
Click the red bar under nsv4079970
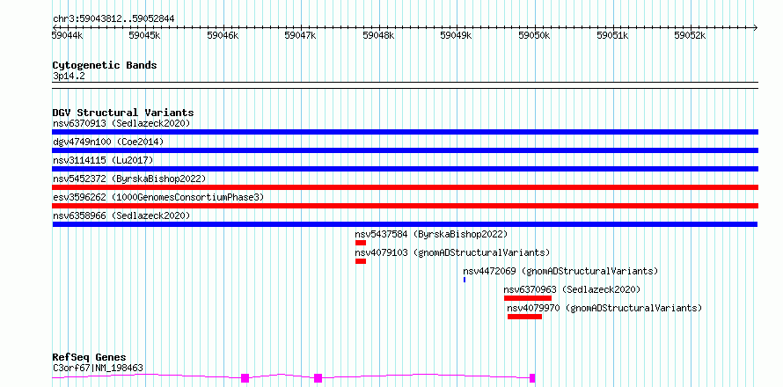525,317
